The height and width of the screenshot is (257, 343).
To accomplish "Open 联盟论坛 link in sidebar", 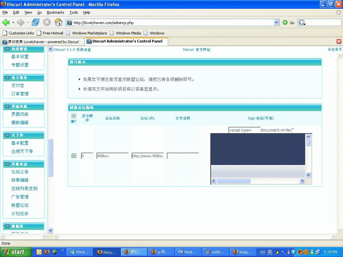I will 20,205.
